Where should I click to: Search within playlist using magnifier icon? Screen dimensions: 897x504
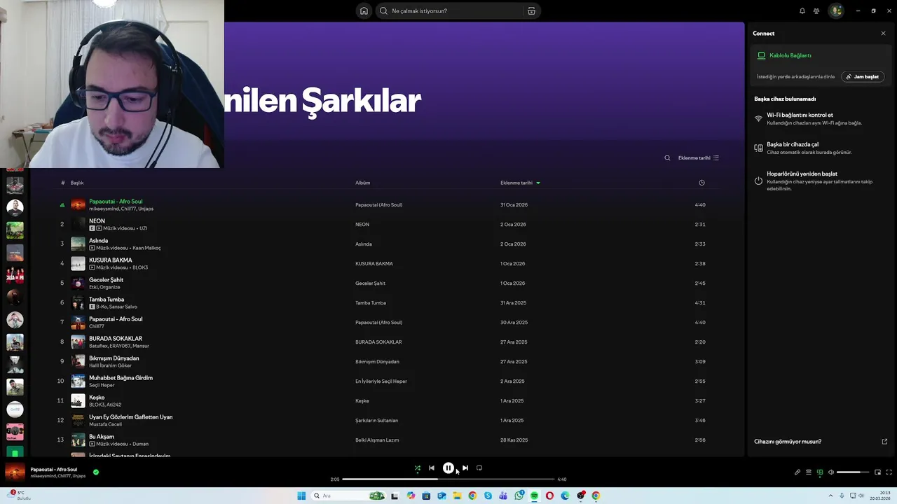(667, 158)
